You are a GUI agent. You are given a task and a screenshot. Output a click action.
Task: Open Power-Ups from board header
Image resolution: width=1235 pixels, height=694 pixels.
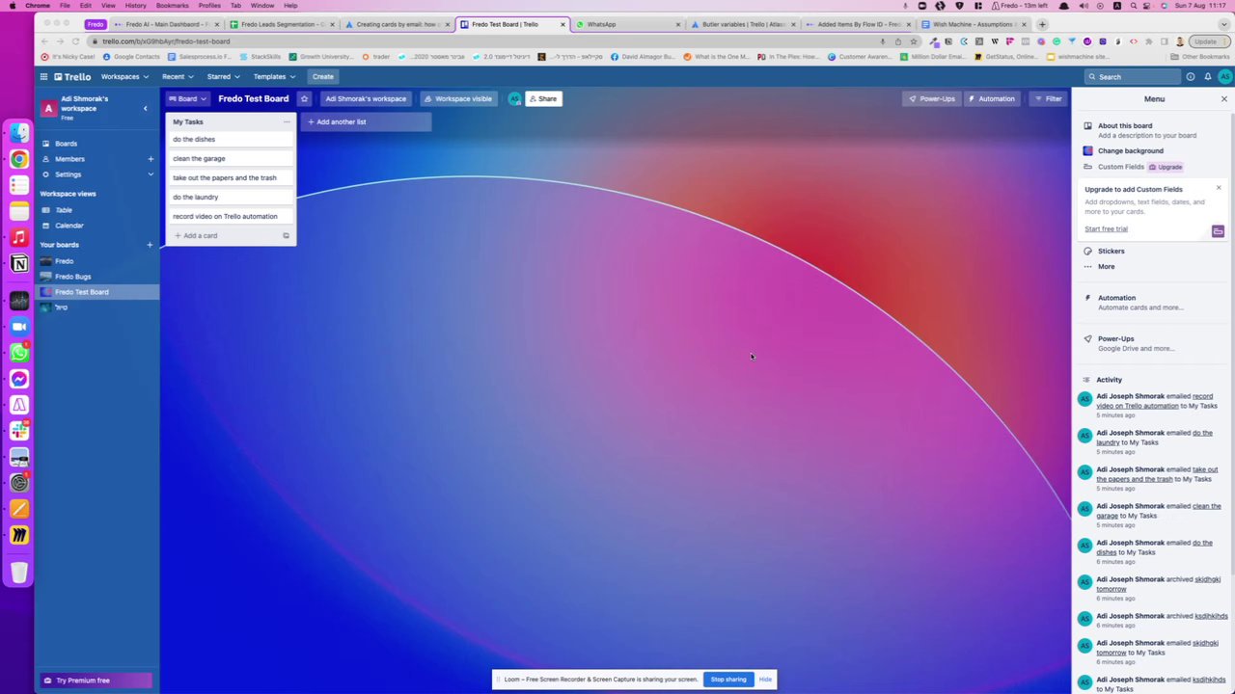932,98
